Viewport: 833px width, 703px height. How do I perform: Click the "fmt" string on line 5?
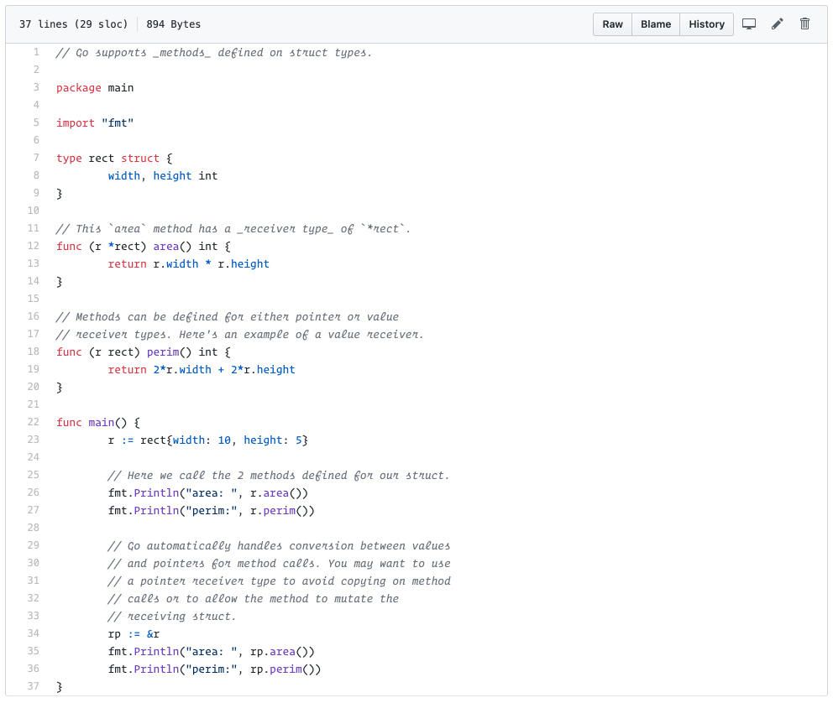[x=118, y=122]
